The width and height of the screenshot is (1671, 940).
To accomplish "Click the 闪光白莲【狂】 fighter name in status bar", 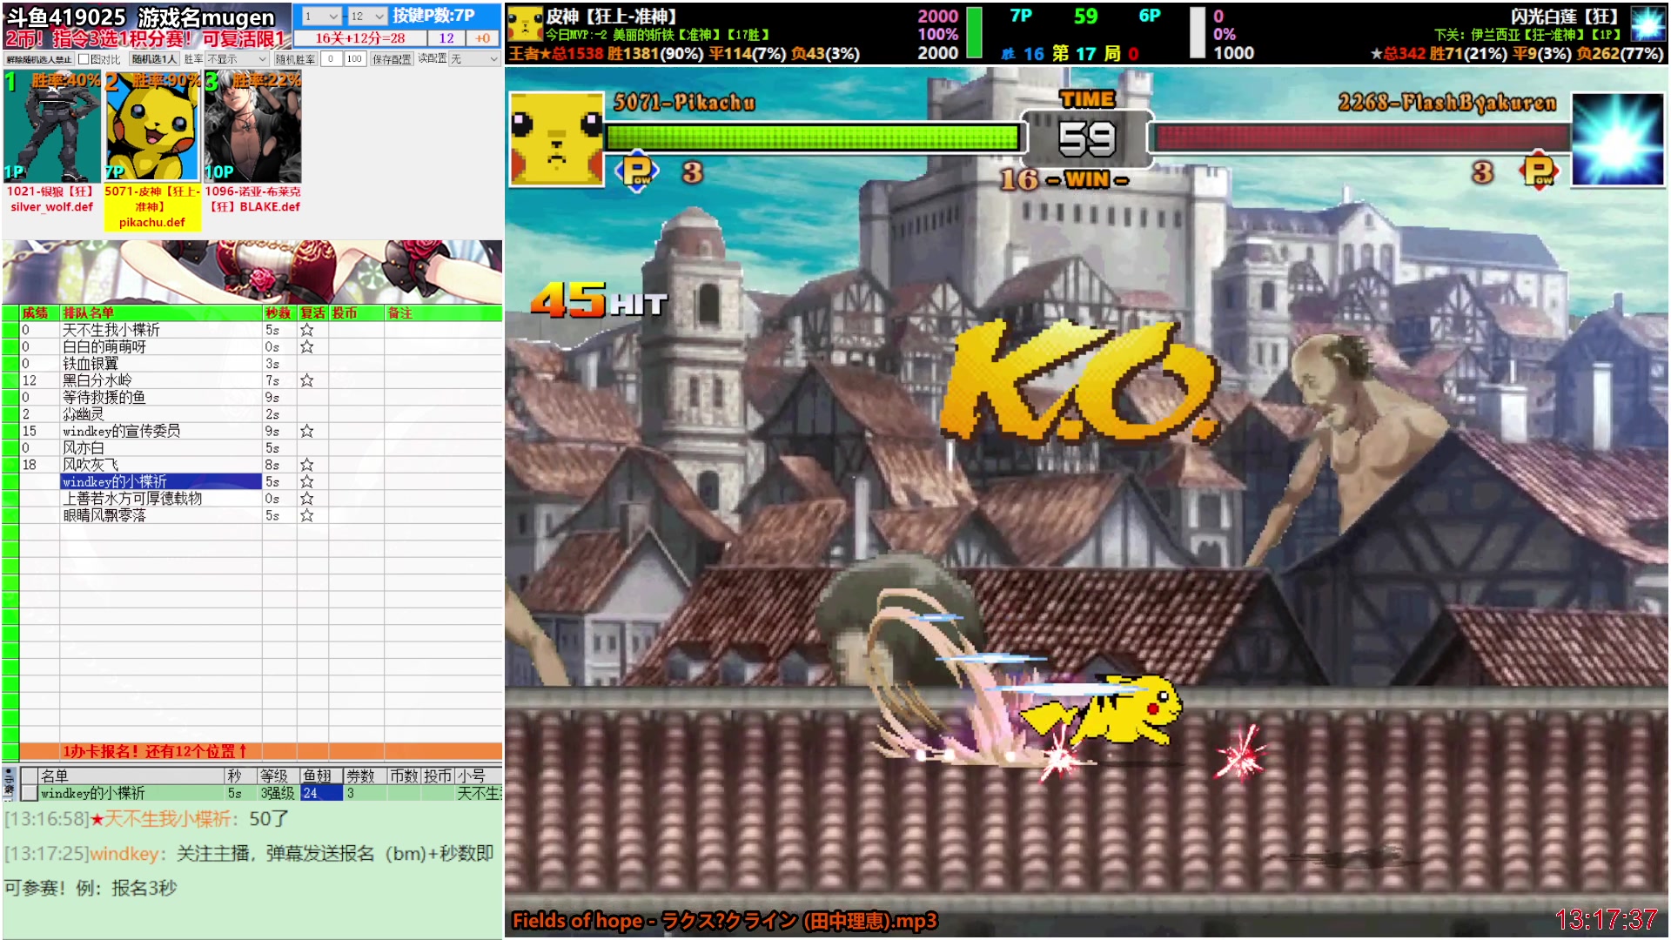I will click(1564, 17).
